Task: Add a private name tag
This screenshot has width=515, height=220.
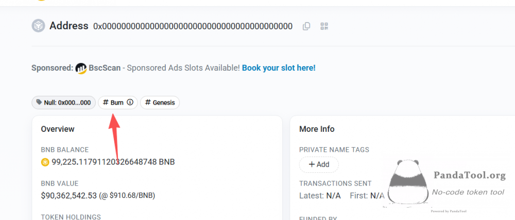Action: 319,165
